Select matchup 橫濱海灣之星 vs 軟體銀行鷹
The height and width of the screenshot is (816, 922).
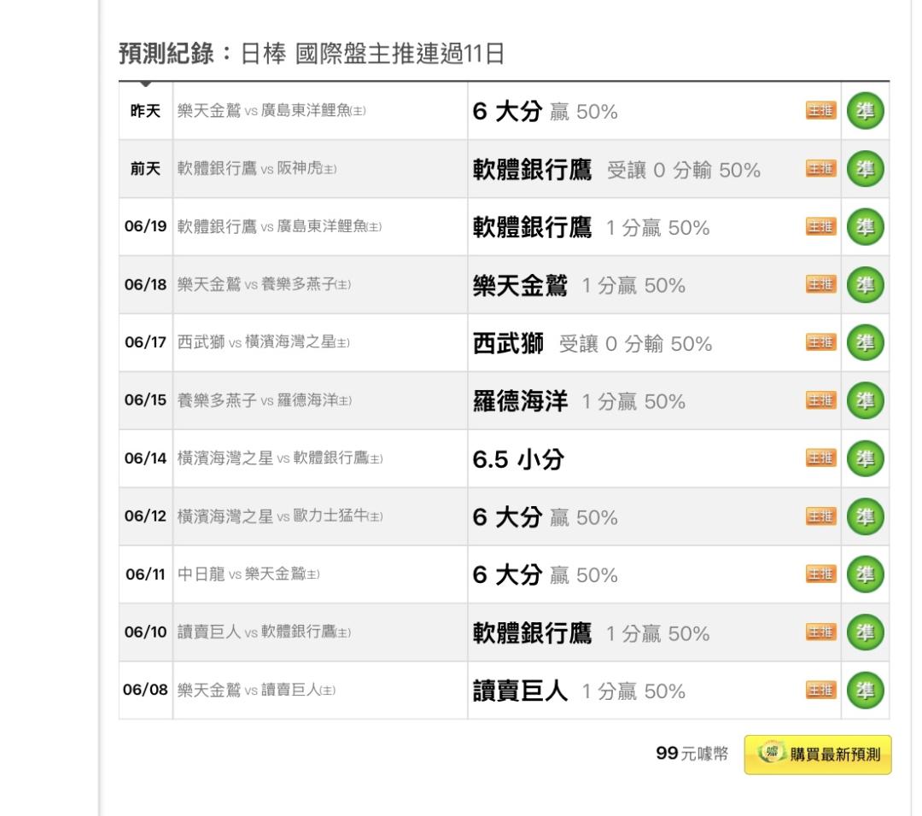(280, 458)
